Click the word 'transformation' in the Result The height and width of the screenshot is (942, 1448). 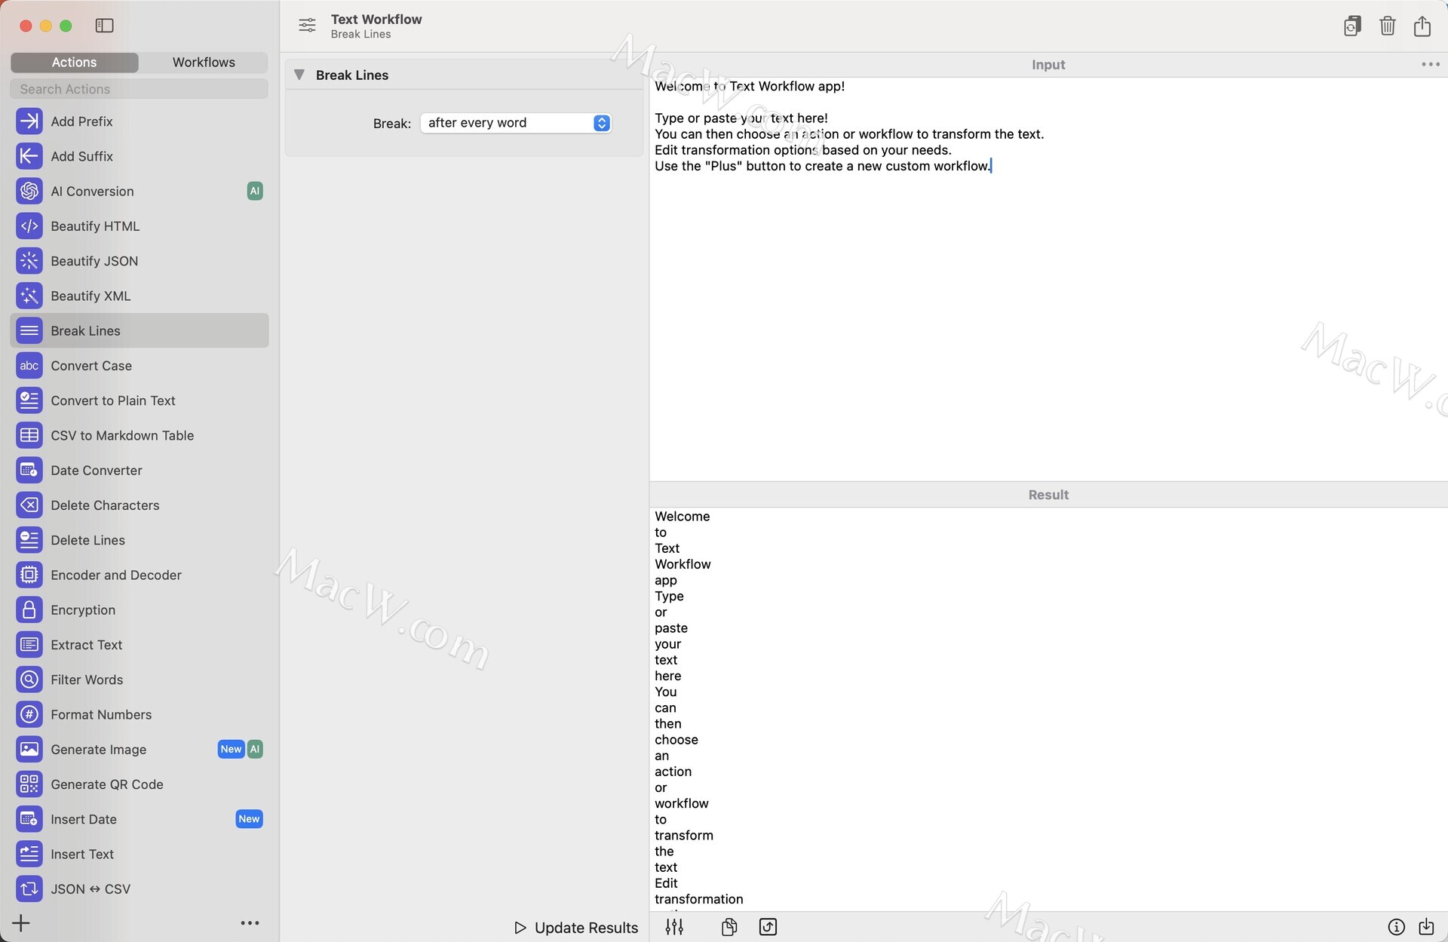click(698, 899)
